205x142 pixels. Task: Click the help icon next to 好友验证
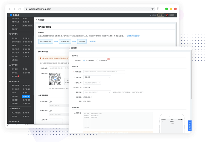click(x=91, y=97)
